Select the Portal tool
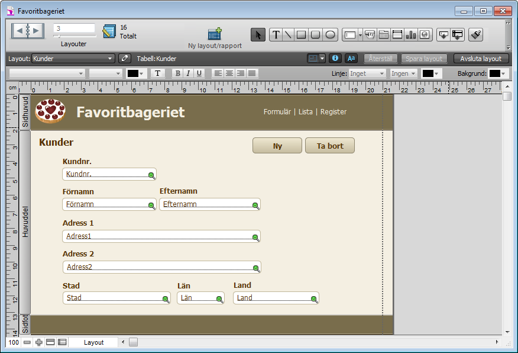The image size is (518, 353). (x=397, y=35)
